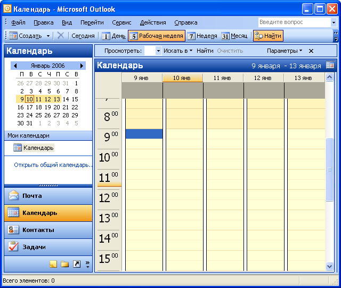Screen dimensions: 341x288
Task: Open the Задачи navigation pane
Action: [x=48, y=247]
